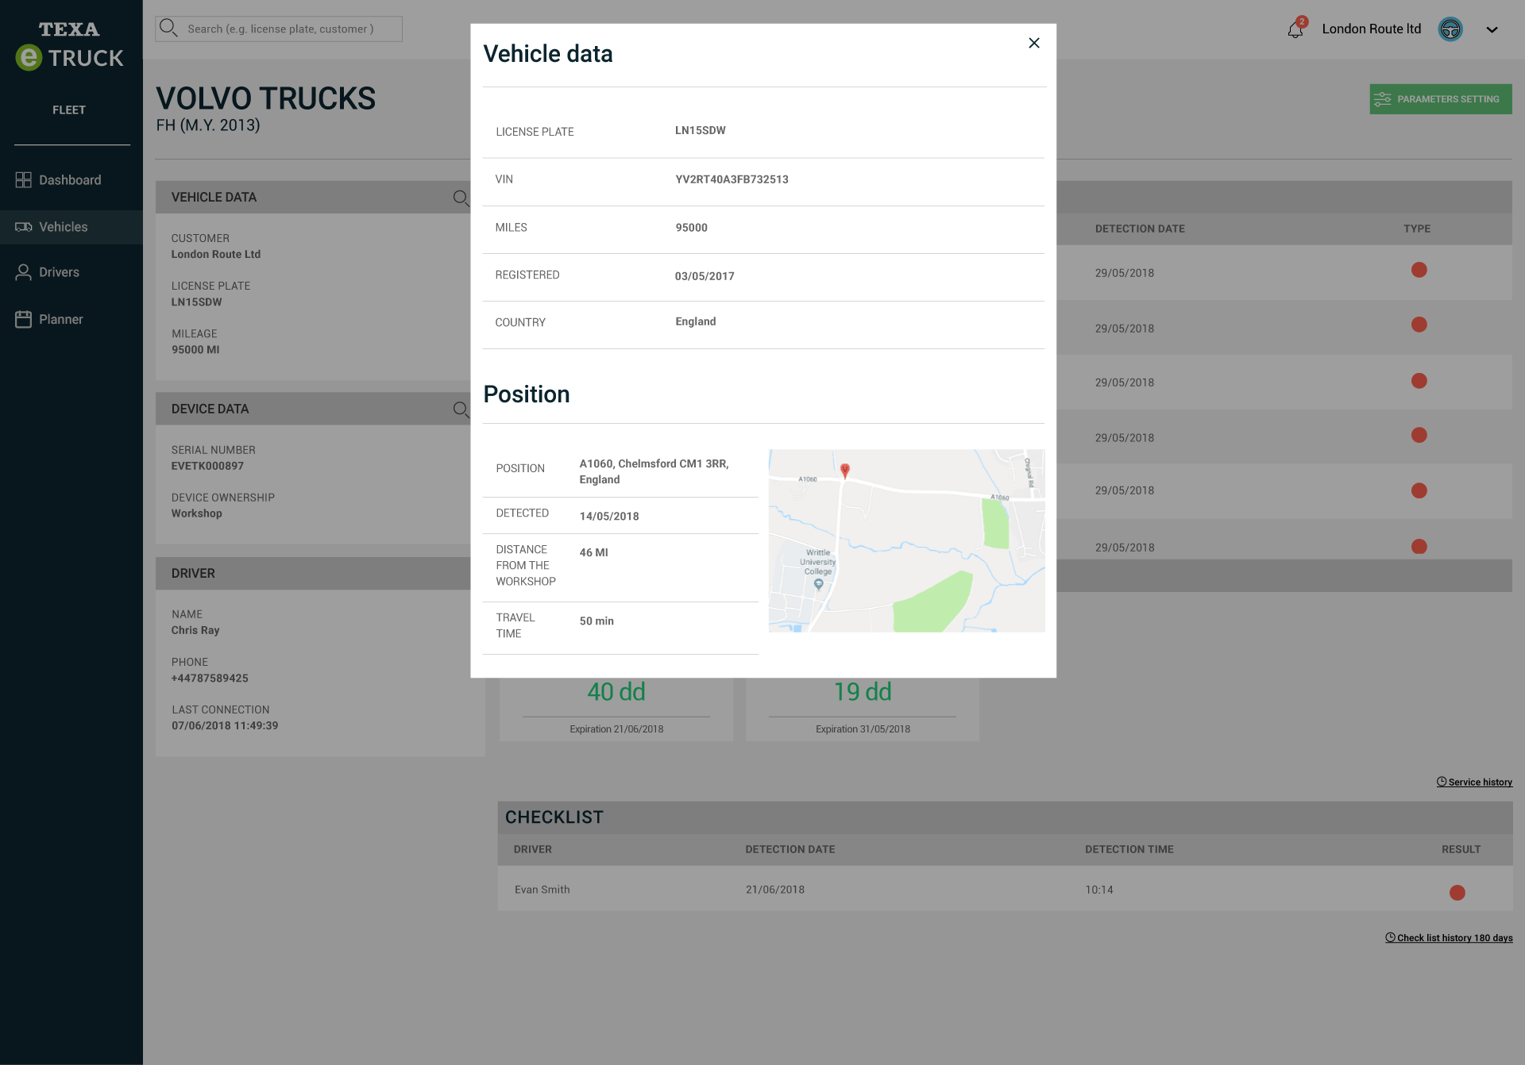Click the Parameters Setting button
Viewport: 1525px width, 1065px height.
point(1440,99)
